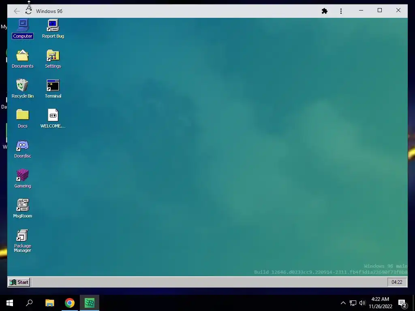
Task: Open the host Windows Start menu
Action: coord(10,303)
